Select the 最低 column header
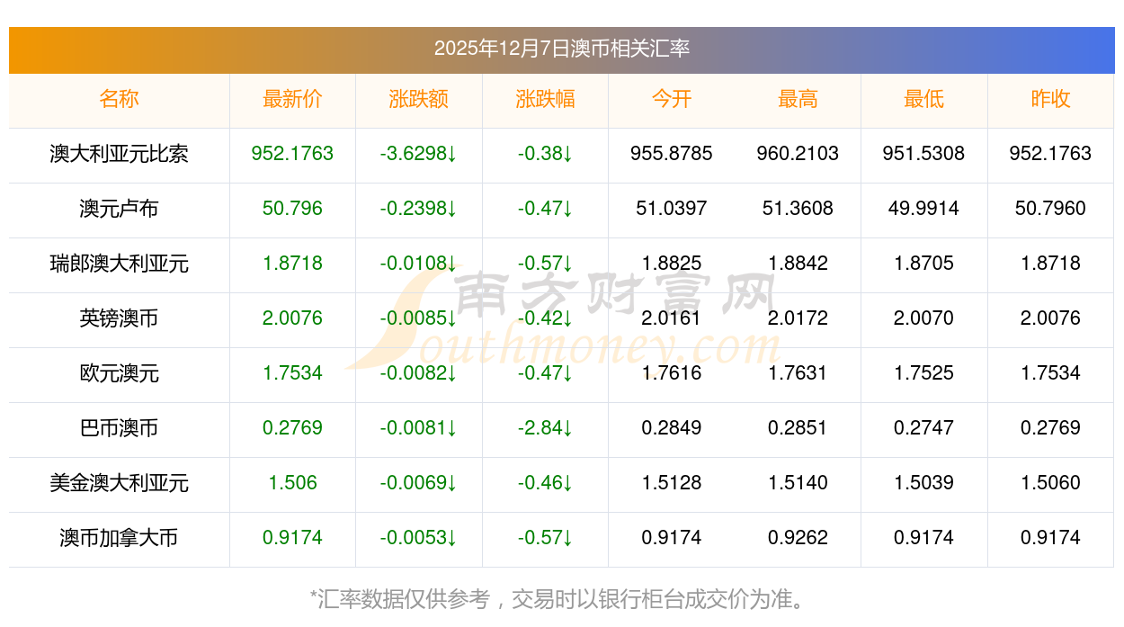This screenshot has height=627, width=1124. pos(924,99)
